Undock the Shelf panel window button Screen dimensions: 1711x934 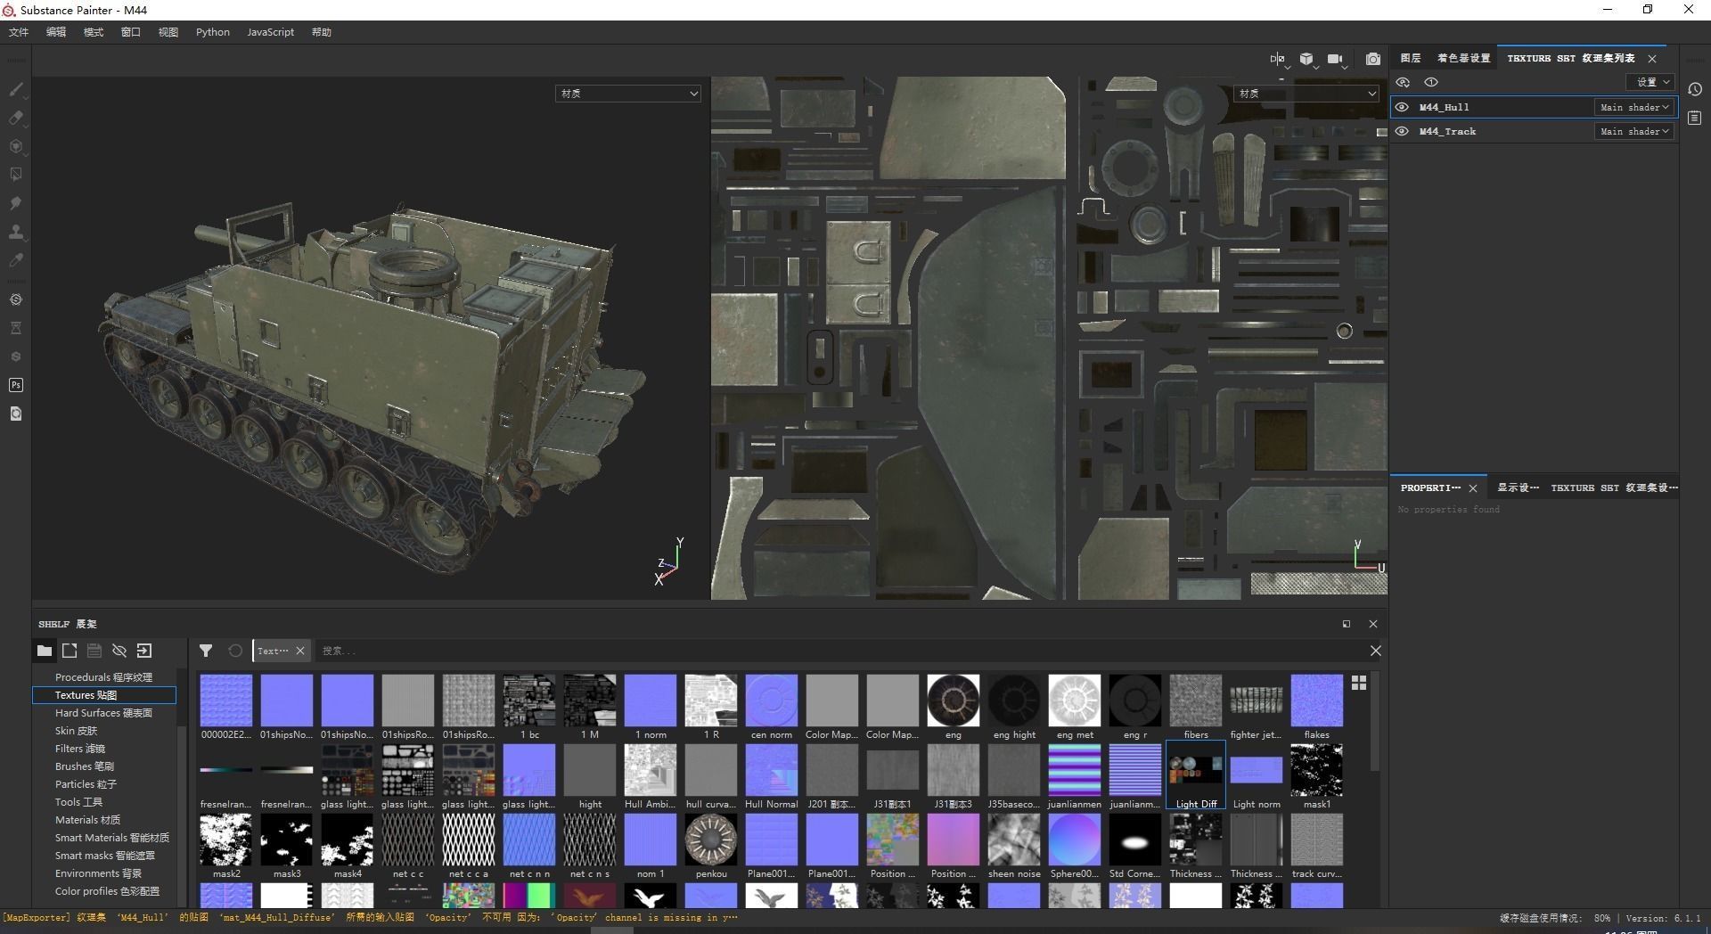tap(1347, 624)
